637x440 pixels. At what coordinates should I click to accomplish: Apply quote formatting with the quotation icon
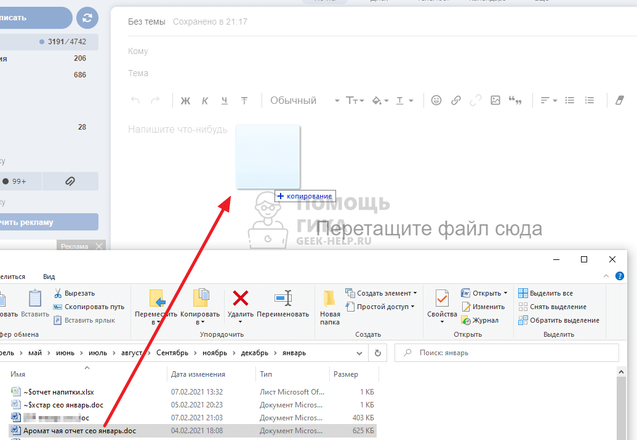(x=516, y=101)
